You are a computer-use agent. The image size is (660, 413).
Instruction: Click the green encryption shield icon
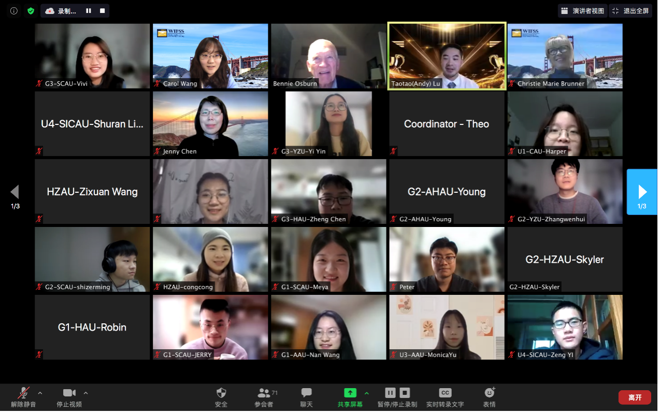pyautogui.click(x=31, y=11)
